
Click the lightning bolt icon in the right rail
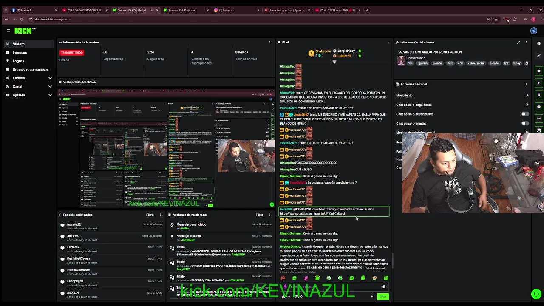(539, 83)
